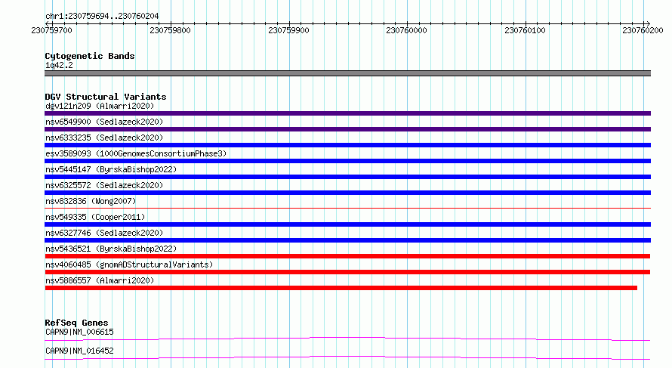The width and height of the screenshot is (672, 368).
Task: Select the red nsv5436521 variant bar
Action: 347,256
